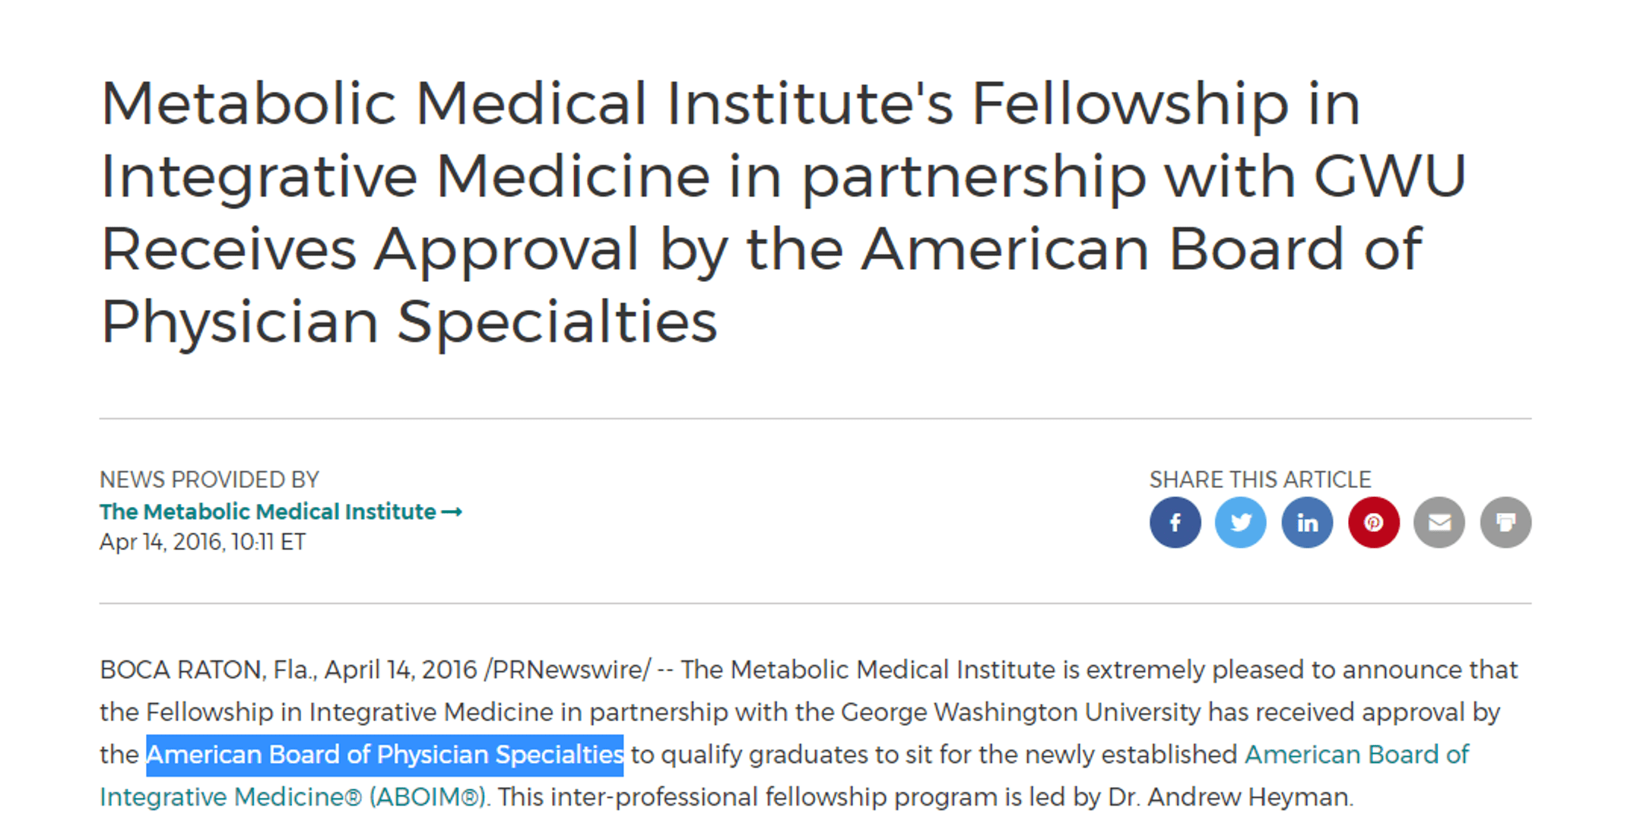Click the "SHARE THIS ARTICLE" heading
Image resolution: width=1640 pixels, height=839 pixels.
point(1260,480)
